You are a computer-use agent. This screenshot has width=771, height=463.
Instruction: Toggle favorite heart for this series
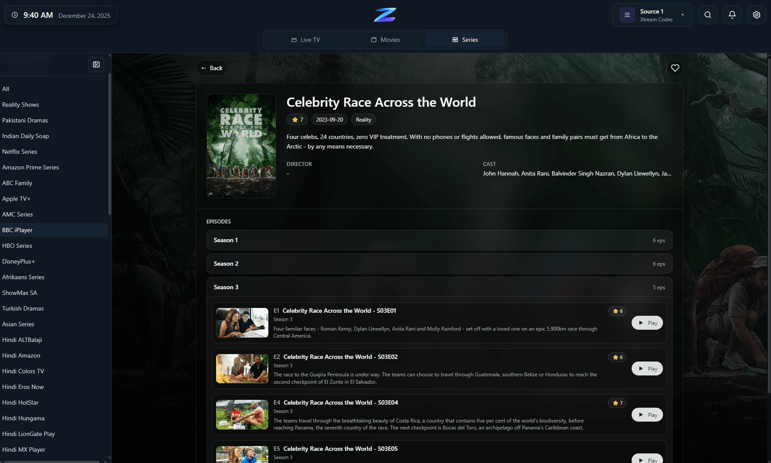[675, 68]
